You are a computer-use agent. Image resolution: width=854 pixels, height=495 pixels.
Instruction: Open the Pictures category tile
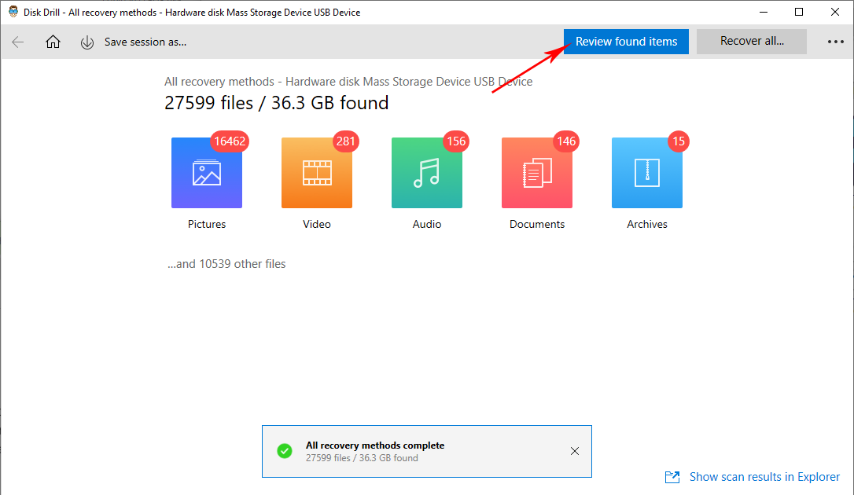click(207, 173)
